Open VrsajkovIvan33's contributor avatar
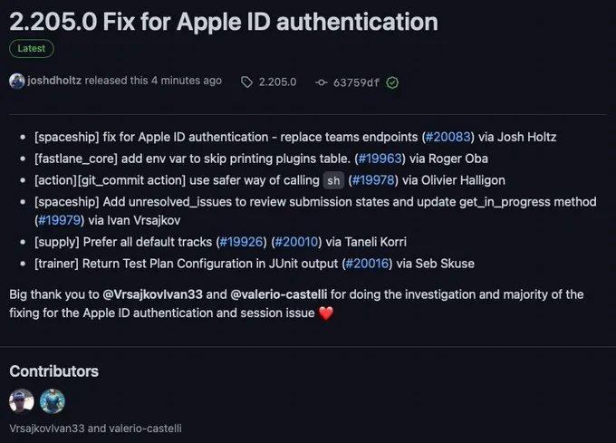The width and height of the screenshot is (616, 443). tap(22, 401)
